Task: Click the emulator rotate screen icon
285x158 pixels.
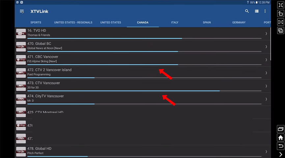Action: [x=281, y=13]
